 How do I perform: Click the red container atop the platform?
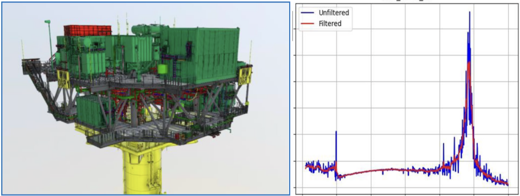87,31
